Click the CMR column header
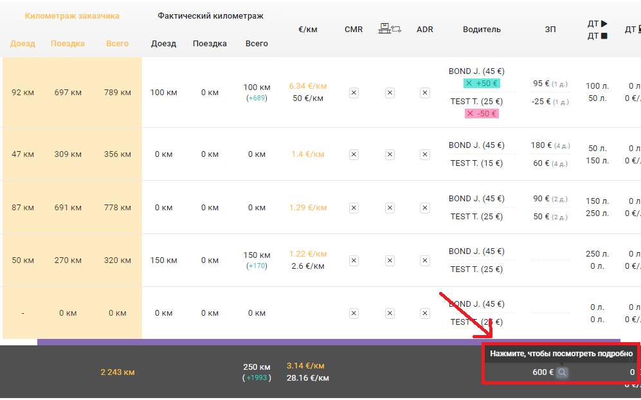Viewport: 641px width, 400px height. coord(354,30)
